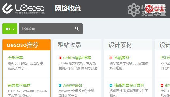Click description UEhtml酷站收录，专为热
170x97 pixels.
77,63
